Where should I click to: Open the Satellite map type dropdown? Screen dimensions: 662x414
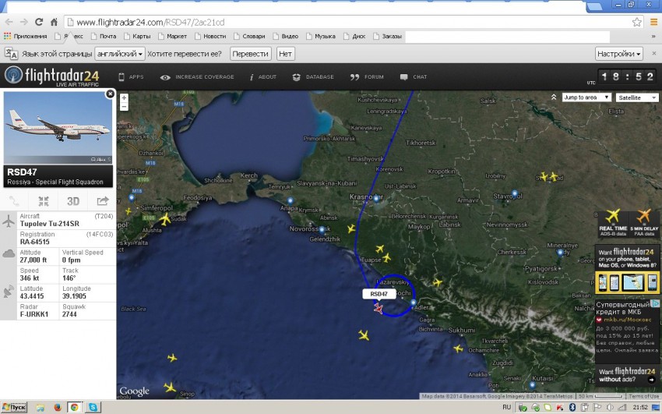pyautogui.click(x=636, y=97)
